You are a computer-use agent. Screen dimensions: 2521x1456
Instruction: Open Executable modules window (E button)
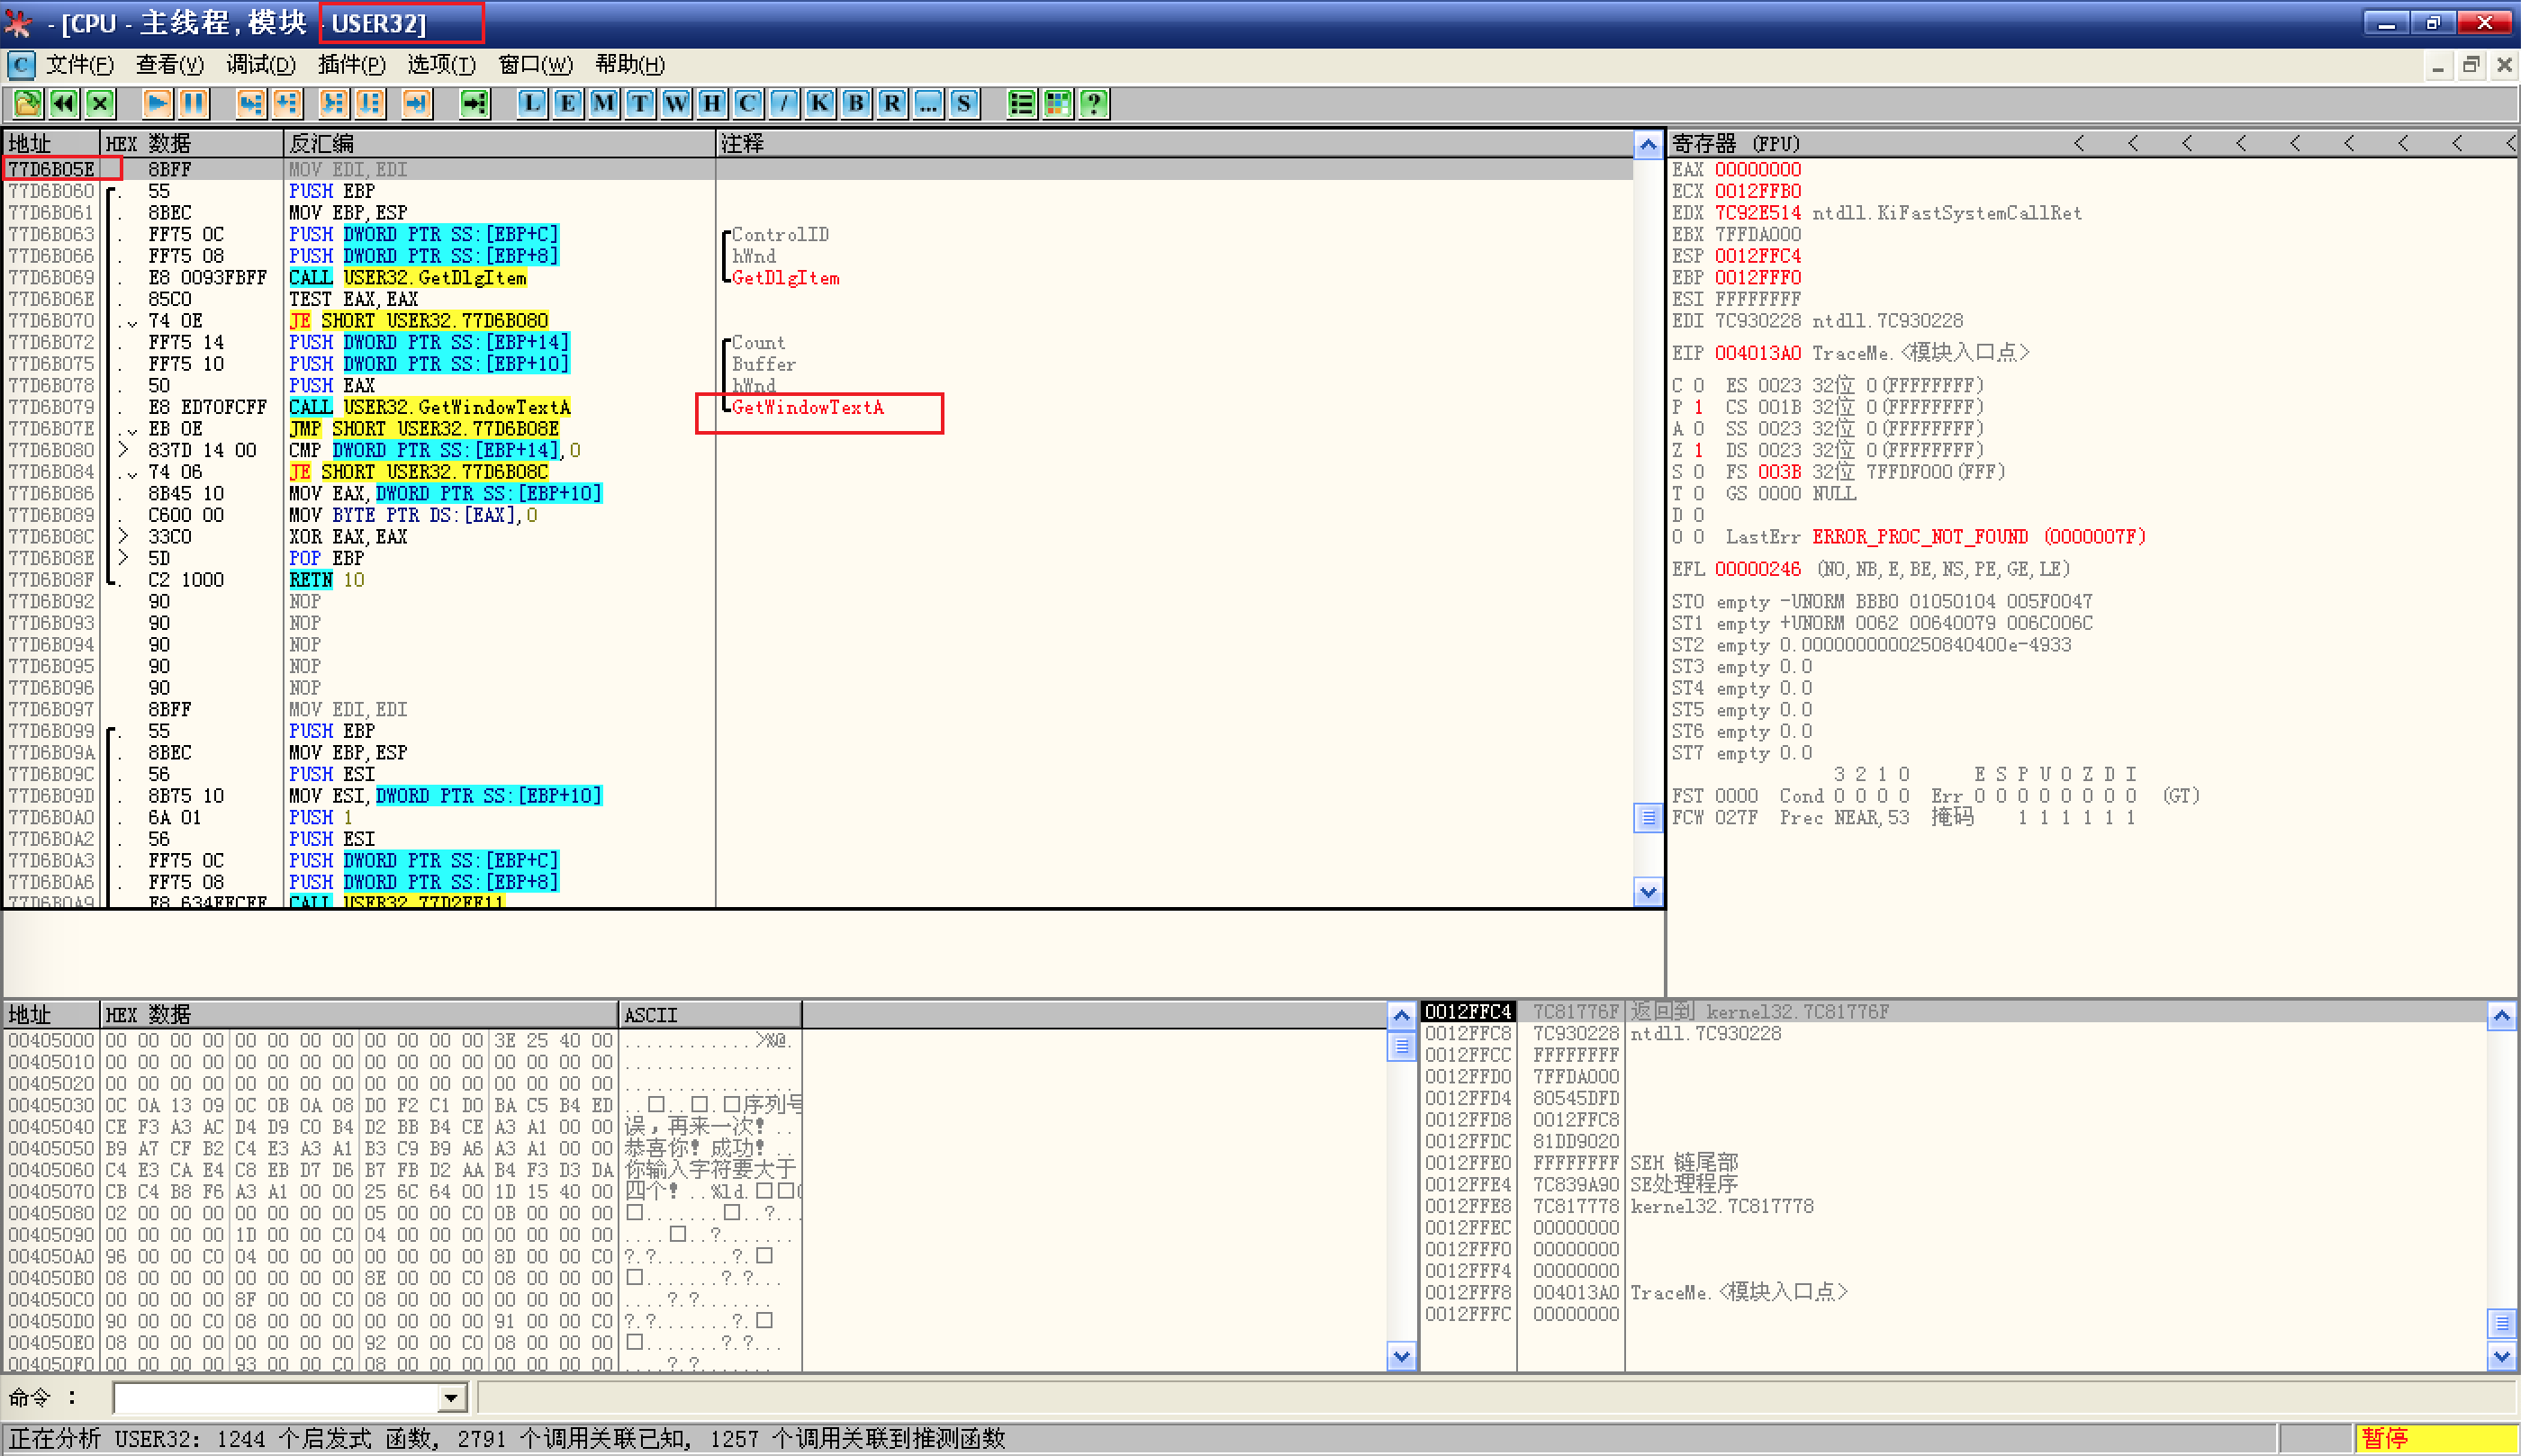pos(567,103)
